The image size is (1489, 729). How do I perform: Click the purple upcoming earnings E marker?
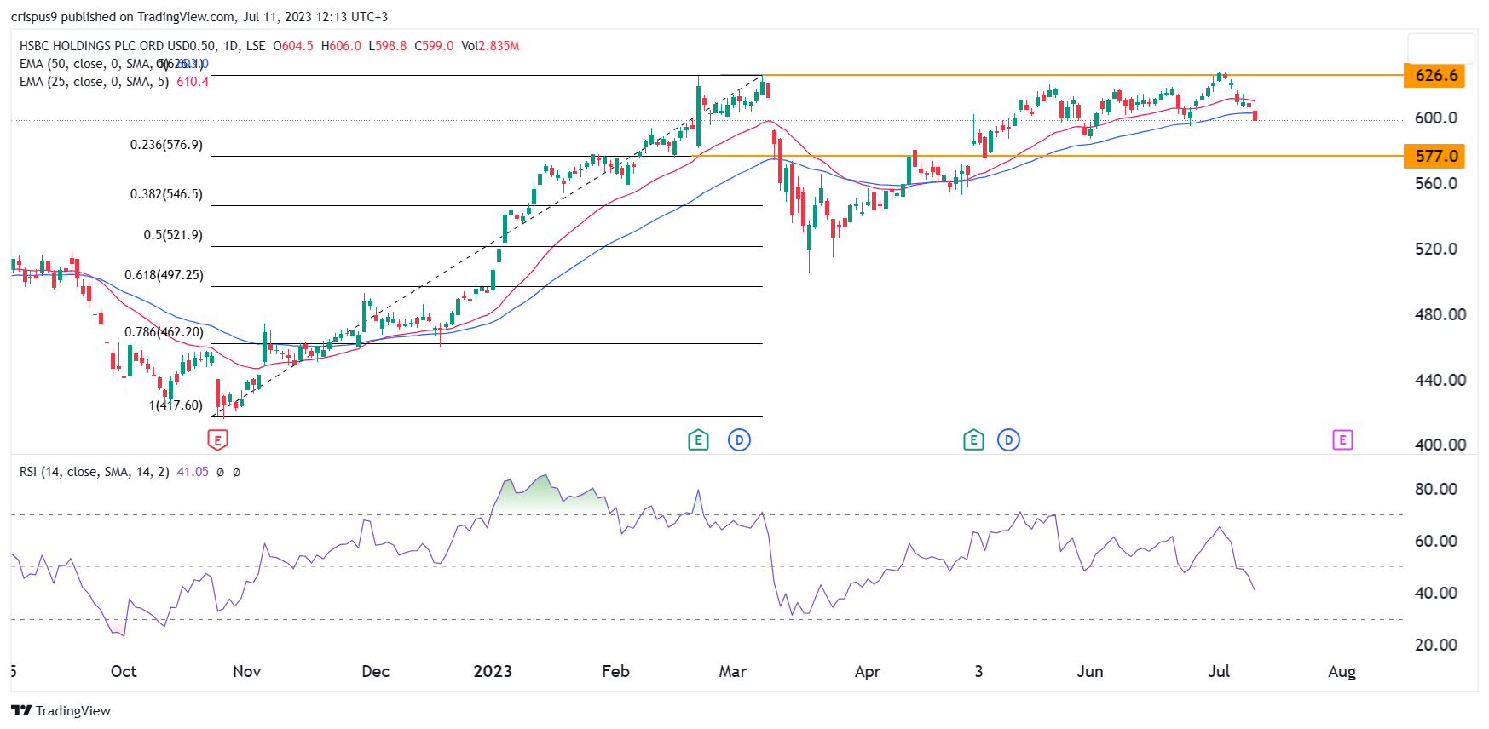(1342, 440)
